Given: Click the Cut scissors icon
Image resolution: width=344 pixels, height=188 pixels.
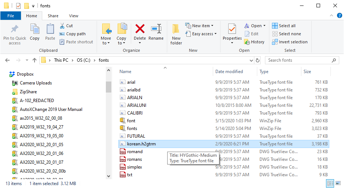Looking at the screenshot, I should pyautogui.click(x=62, y=26).
